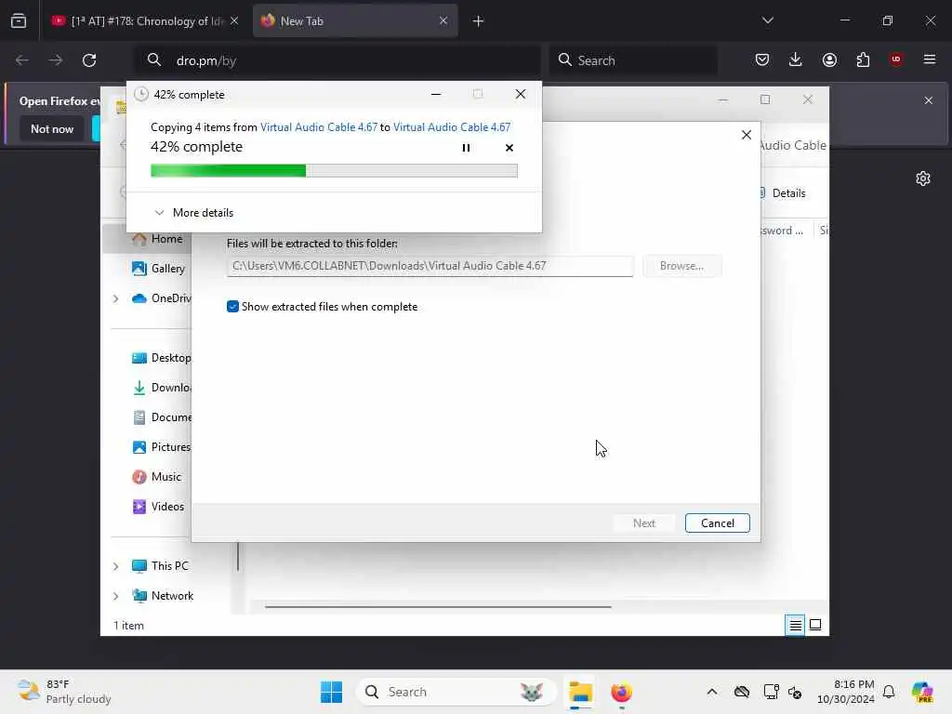
Task: Click the Firefox address bar
Action: tap(337, 60)
